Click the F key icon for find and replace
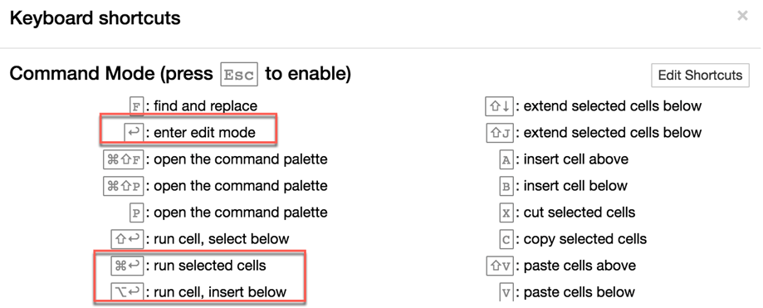Viewport: 763px width, 308px height. (137, 106)
